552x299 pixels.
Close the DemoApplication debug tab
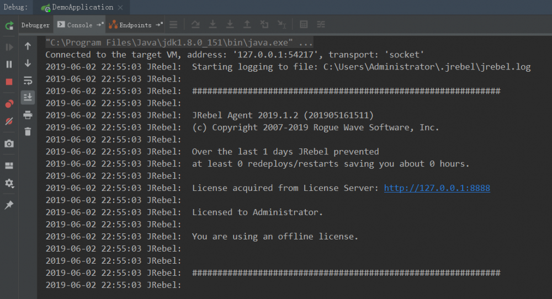pos(121,8)
